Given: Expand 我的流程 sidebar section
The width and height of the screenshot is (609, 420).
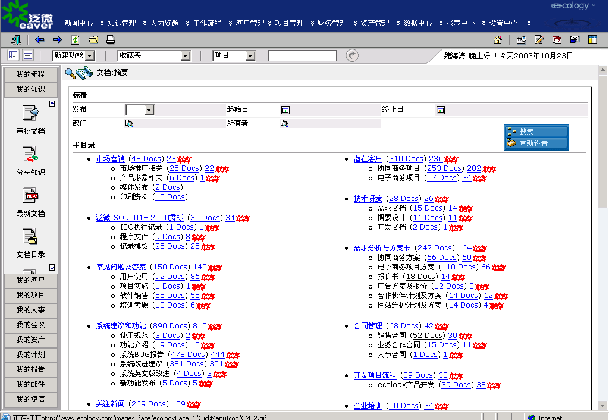Looking at the screenshot, I should coord(31,74).
